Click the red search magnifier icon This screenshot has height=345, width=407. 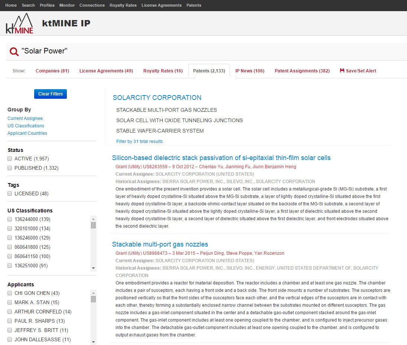[14, 51]
